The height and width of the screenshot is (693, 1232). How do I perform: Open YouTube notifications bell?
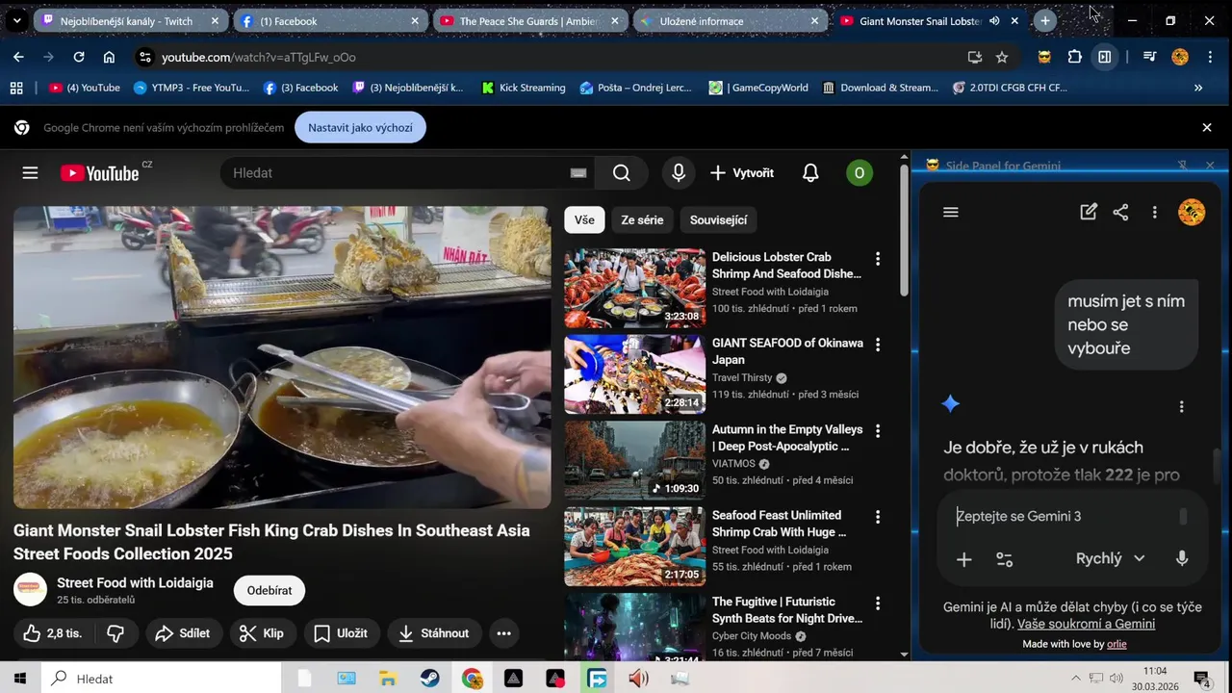[810, 173]
